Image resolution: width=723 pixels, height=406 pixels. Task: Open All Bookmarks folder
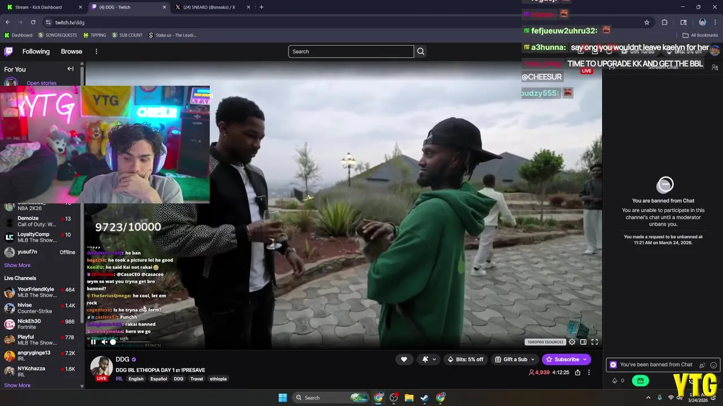(x=700, y=35)
